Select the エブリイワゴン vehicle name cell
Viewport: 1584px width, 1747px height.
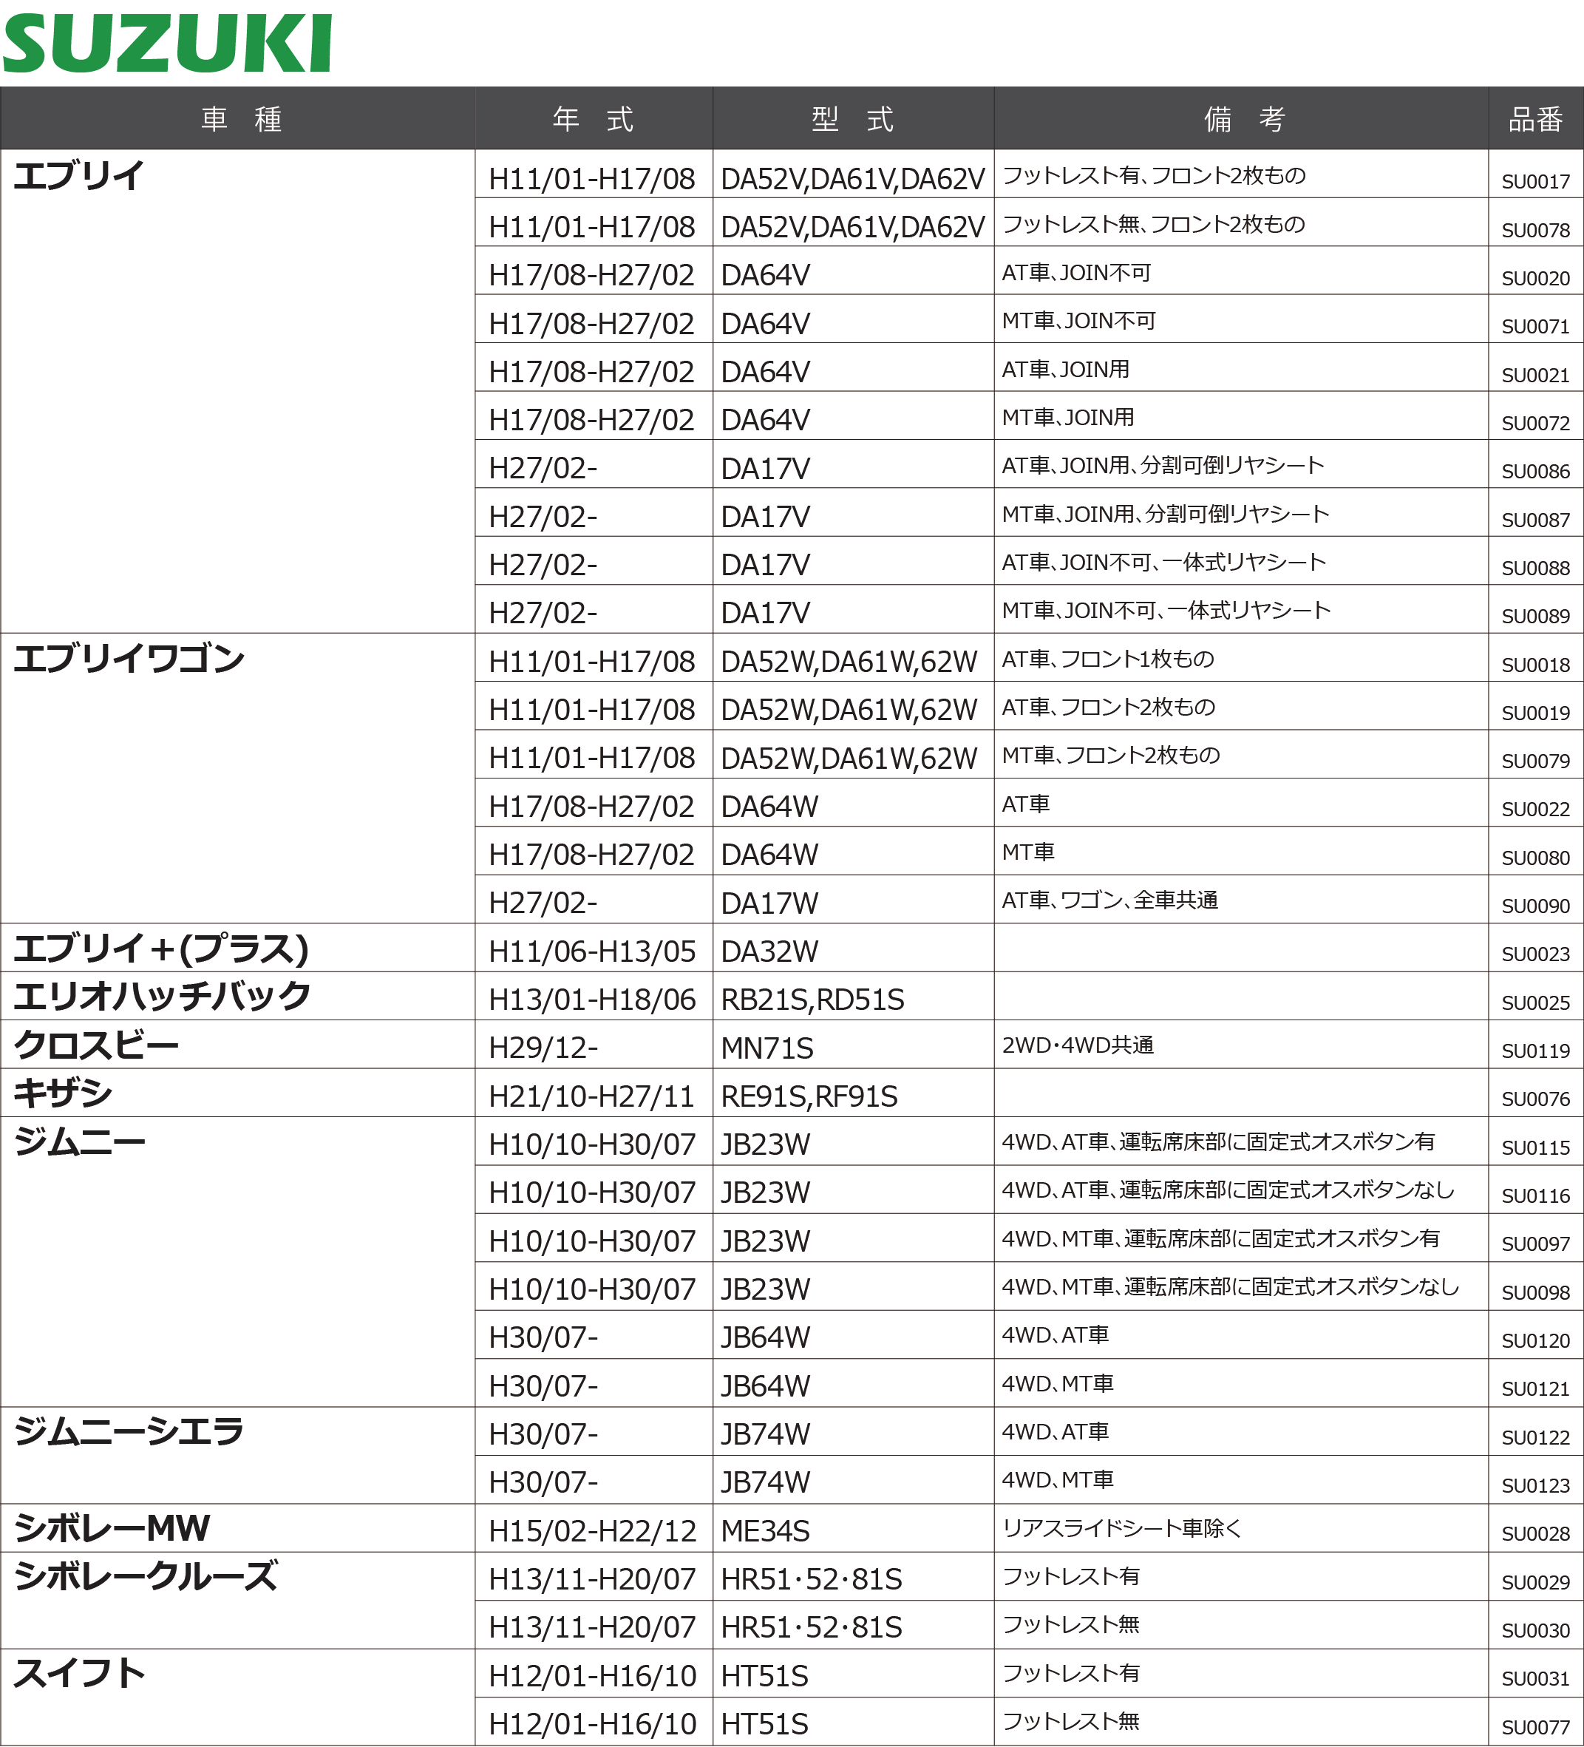click(x=129, y=659)
